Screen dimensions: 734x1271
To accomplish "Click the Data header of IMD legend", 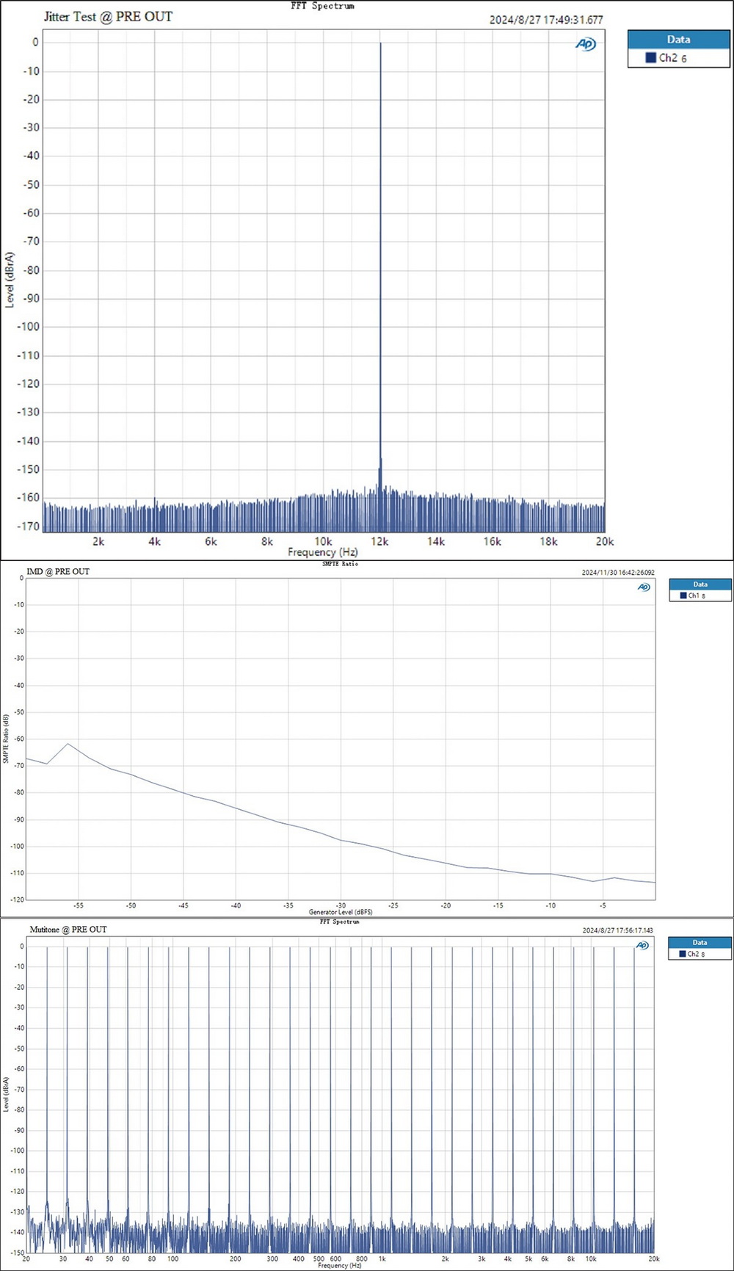I will [700, 584].
